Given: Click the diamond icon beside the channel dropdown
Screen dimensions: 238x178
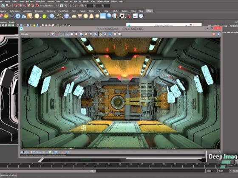Looking at the screenshot, I should (x=53, y=34).
